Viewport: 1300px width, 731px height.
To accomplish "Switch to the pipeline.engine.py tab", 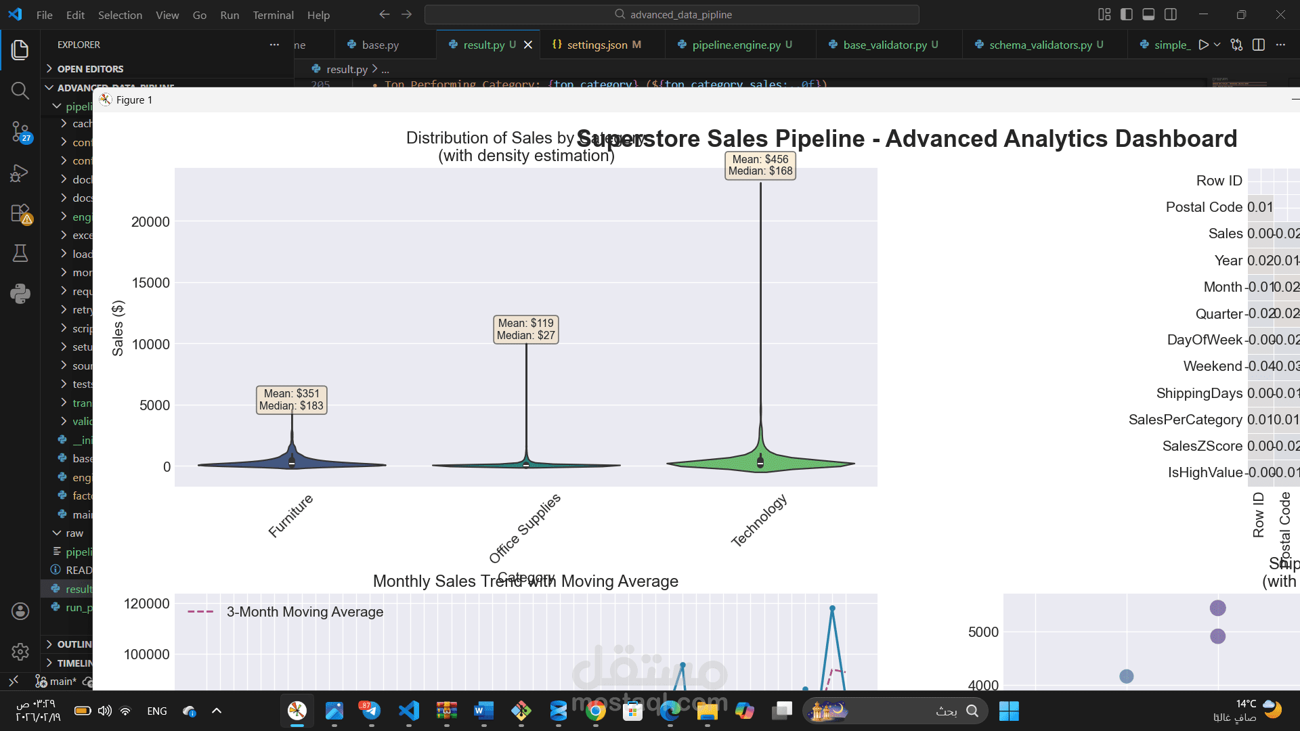I will point(736,45).
